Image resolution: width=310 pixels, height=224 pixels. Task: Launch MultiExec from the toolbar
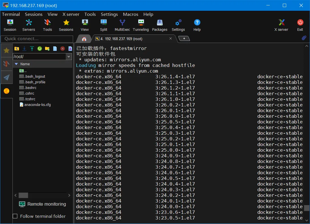[x=122, y=25]
